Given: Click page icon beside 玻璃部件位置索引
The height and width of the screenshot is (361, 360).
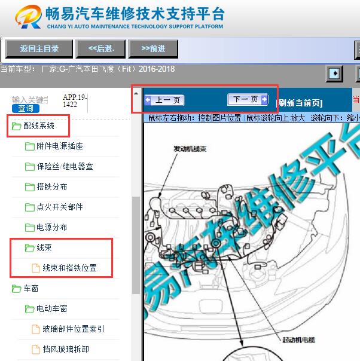Looking at the screenshot, I should click(x=36, y=329).
